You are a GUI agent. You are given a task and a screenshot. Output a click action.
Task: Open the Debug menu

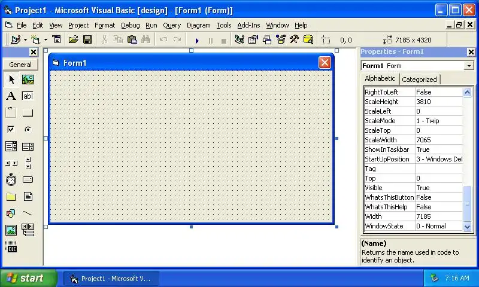click(x=131, y=25)
